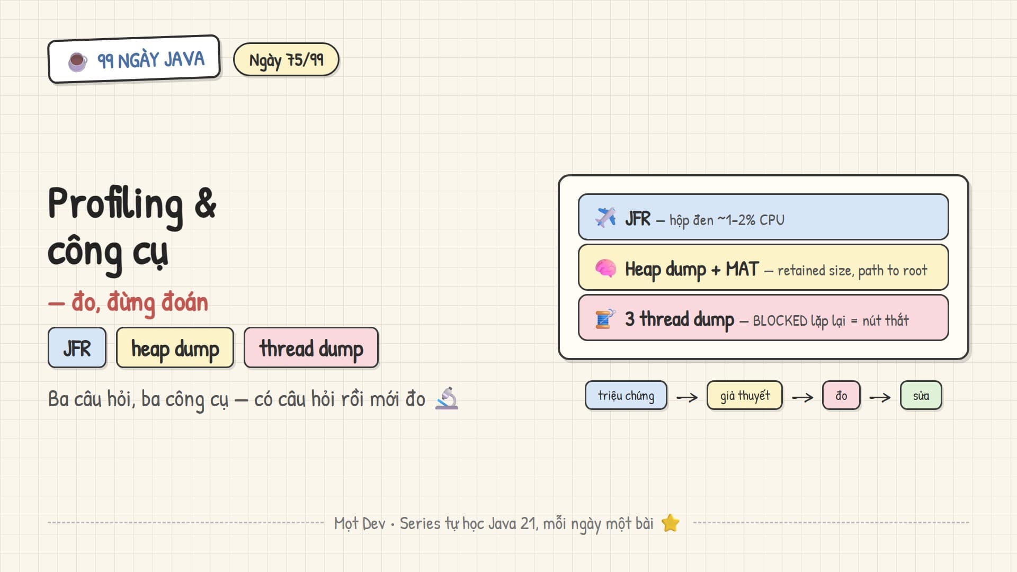Click the retained size, path to root text
1017x572 pixels.
pyautogui.click(x=852, y=271)
